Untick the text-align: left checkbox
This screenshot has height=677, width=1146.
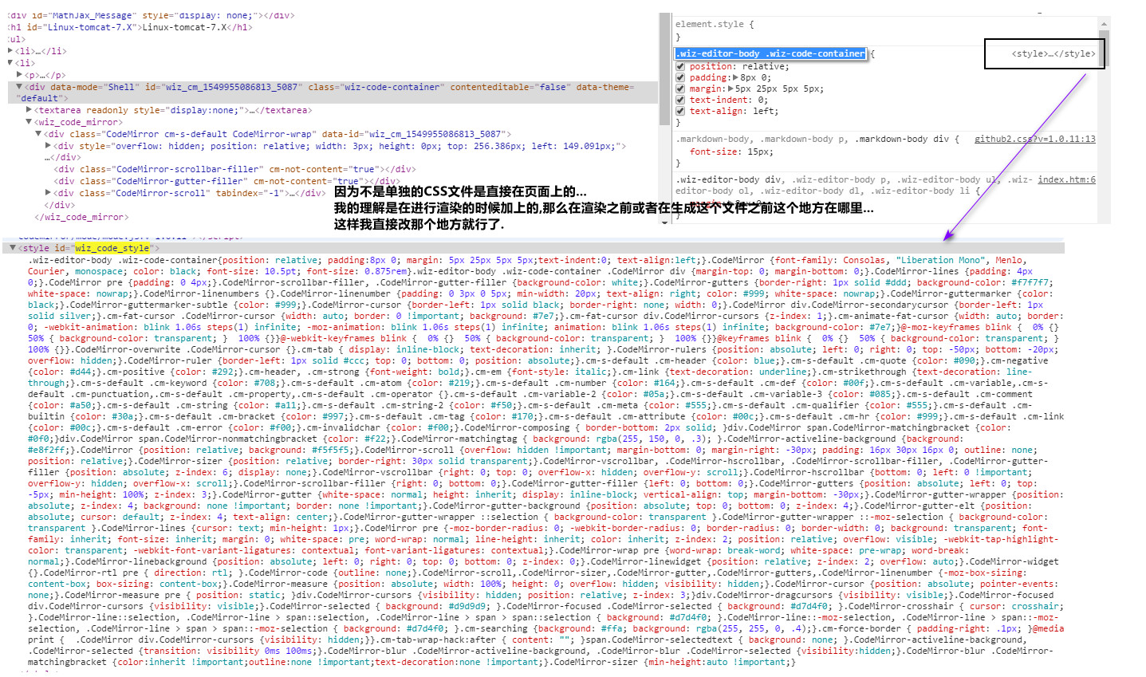680,111
